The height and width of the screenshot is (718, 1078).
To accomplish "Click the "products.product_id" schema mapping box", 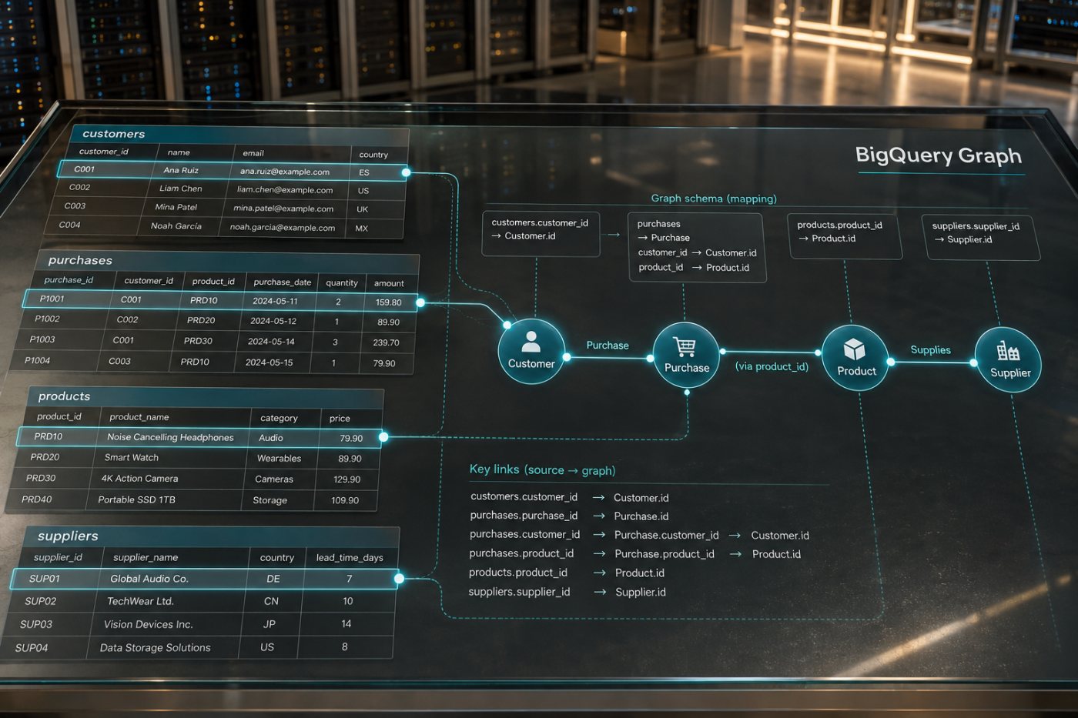I will (845, 237).
